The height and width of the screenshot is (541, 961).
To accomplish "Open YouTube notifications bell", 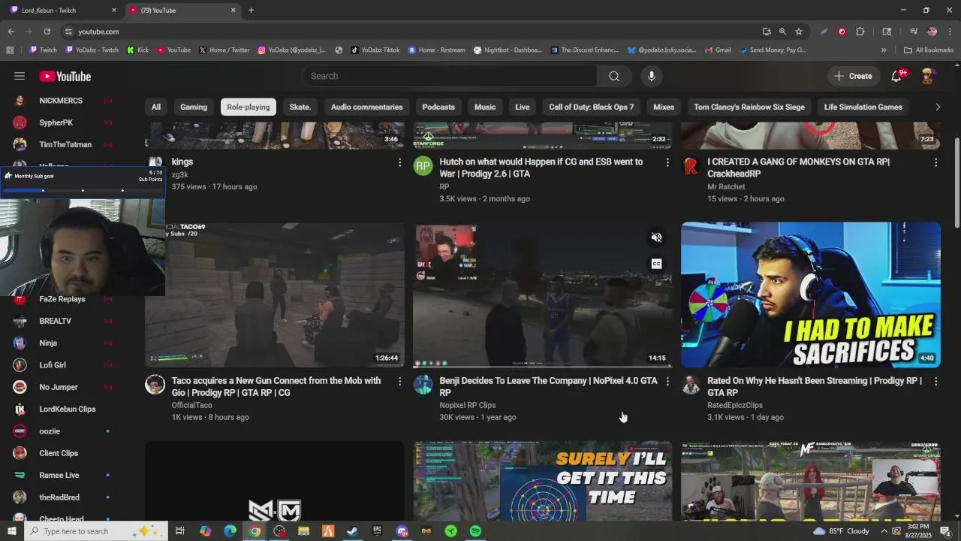I will click(896, 76).
